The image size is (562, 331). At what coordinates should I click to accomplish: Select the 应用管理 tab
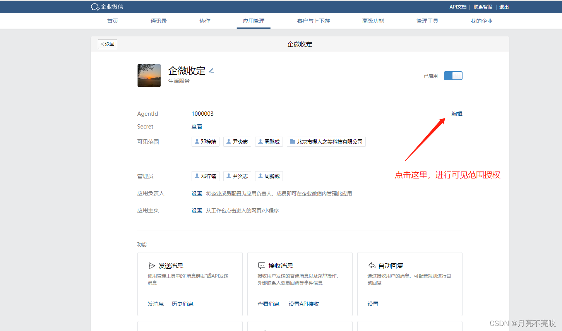[254, 21]
